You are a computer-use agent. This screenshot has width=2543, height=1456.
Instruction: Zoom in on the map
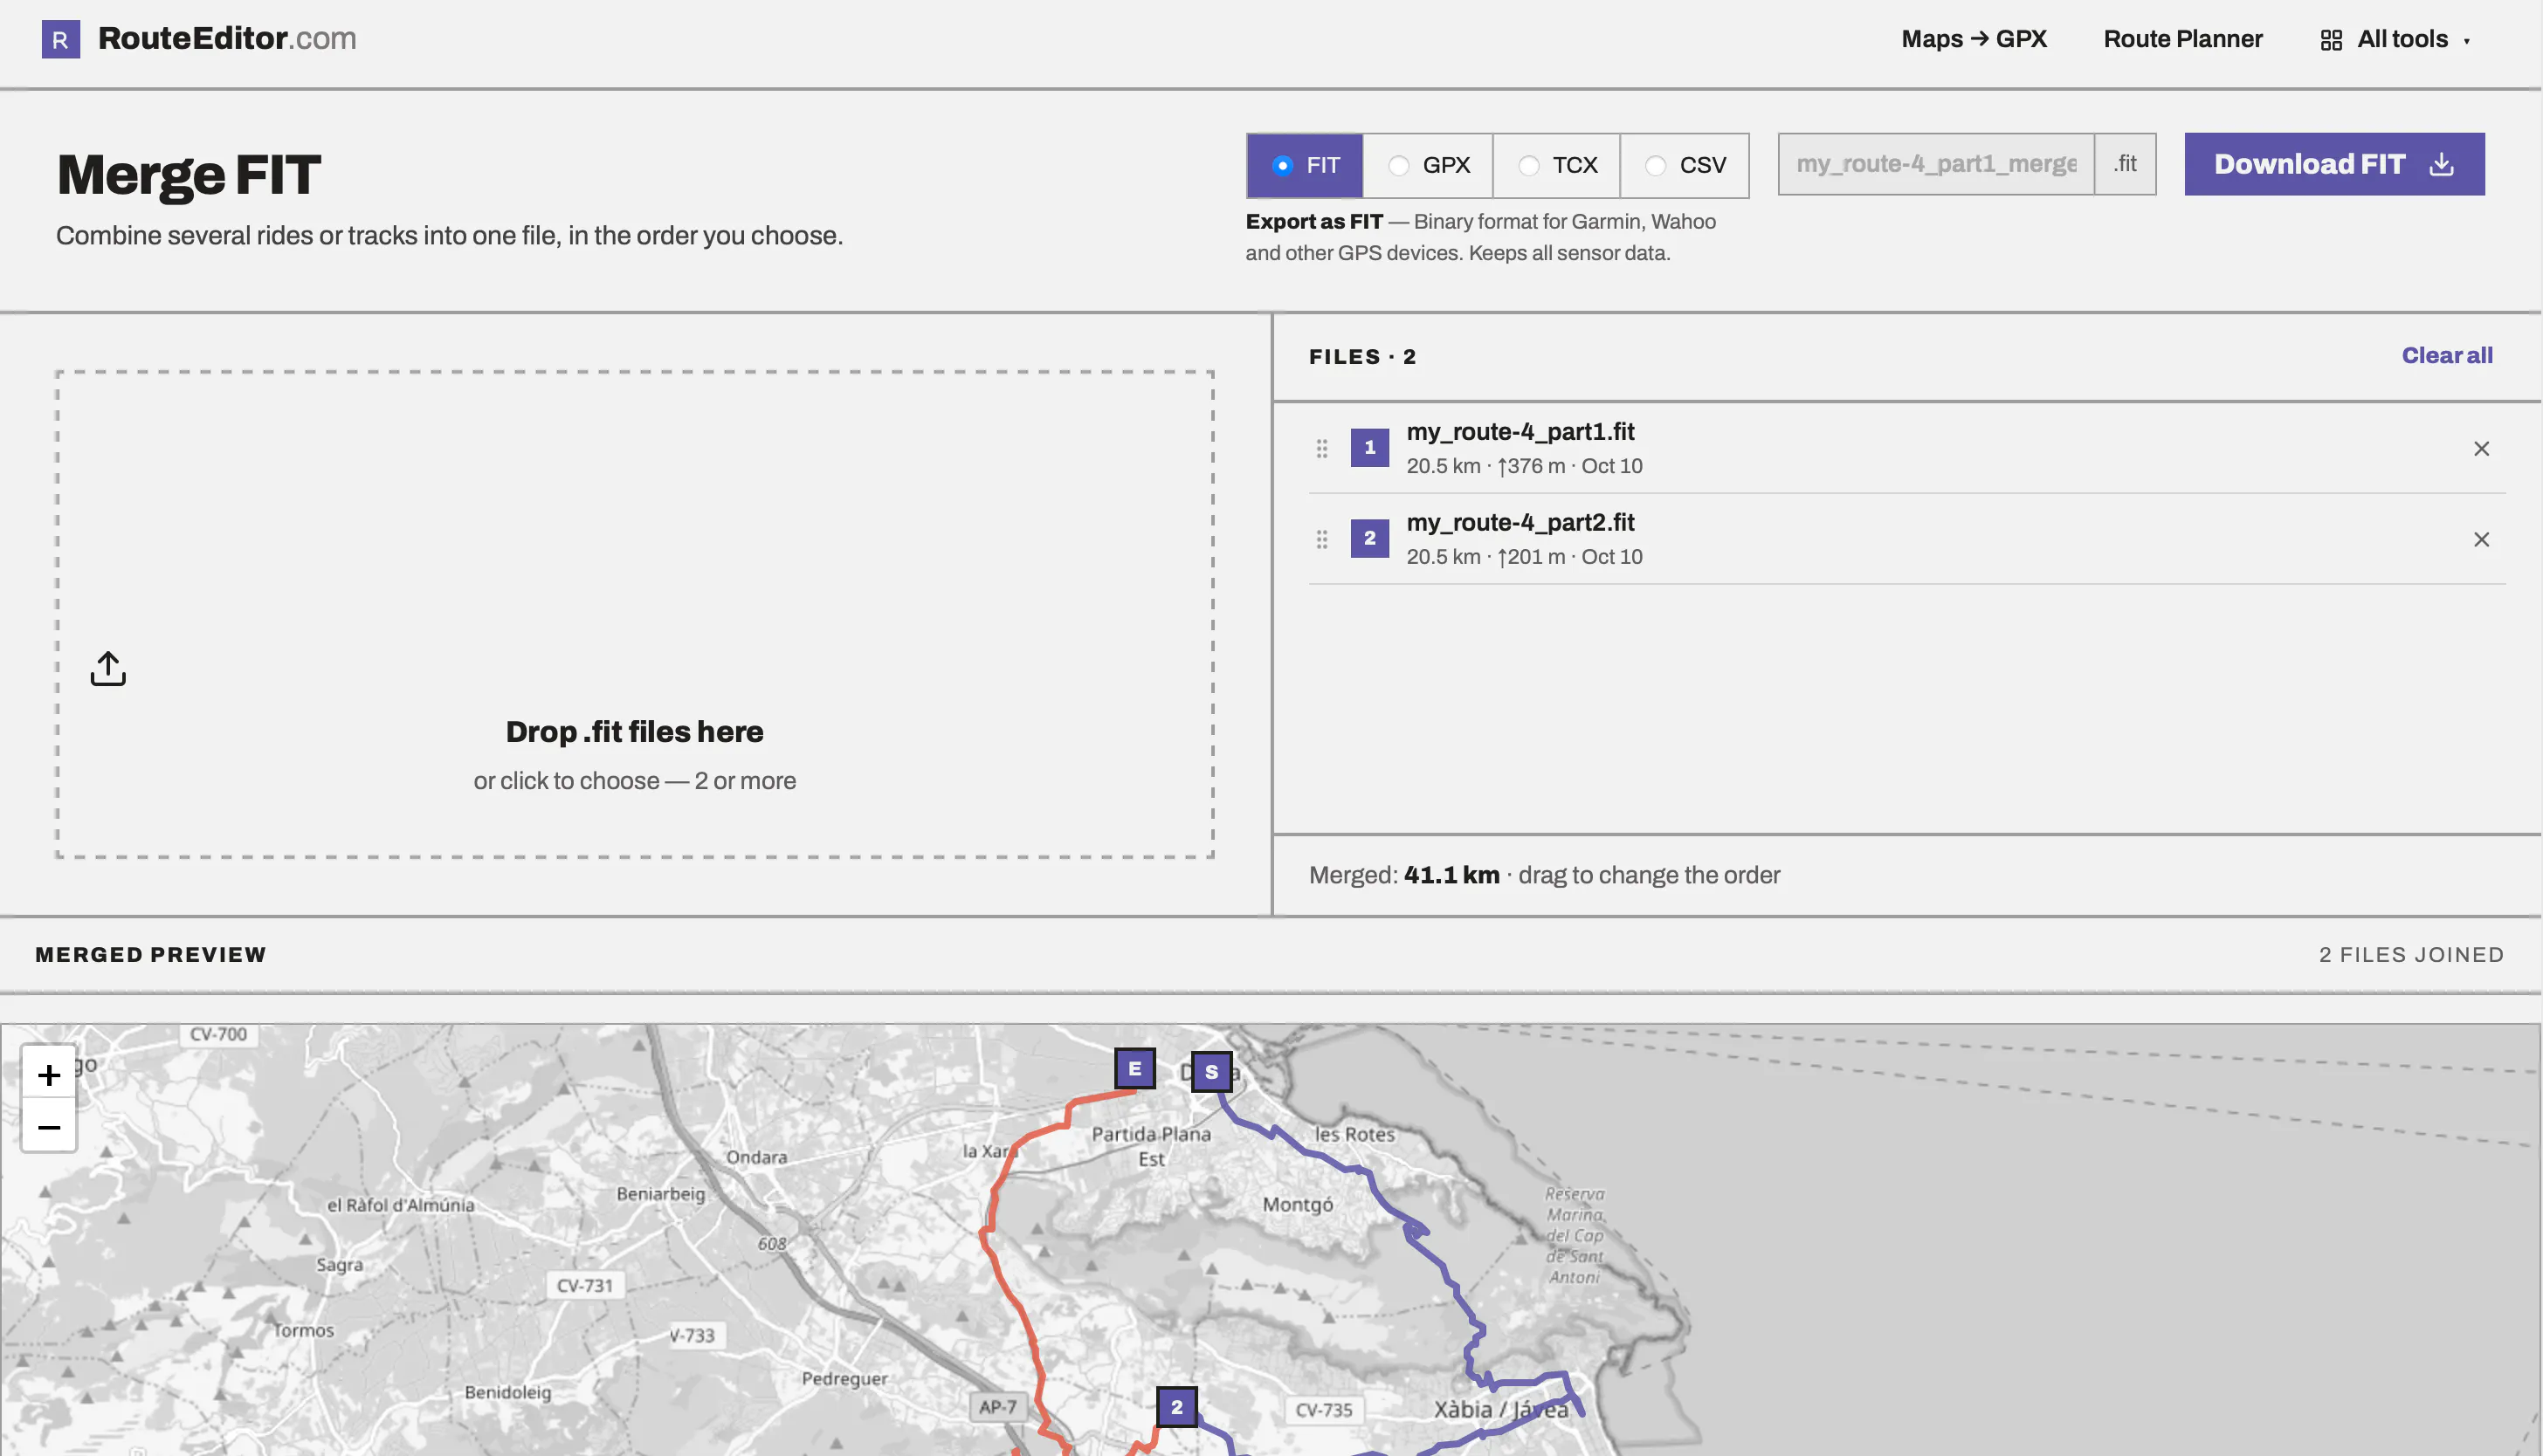pos(49,1074)
